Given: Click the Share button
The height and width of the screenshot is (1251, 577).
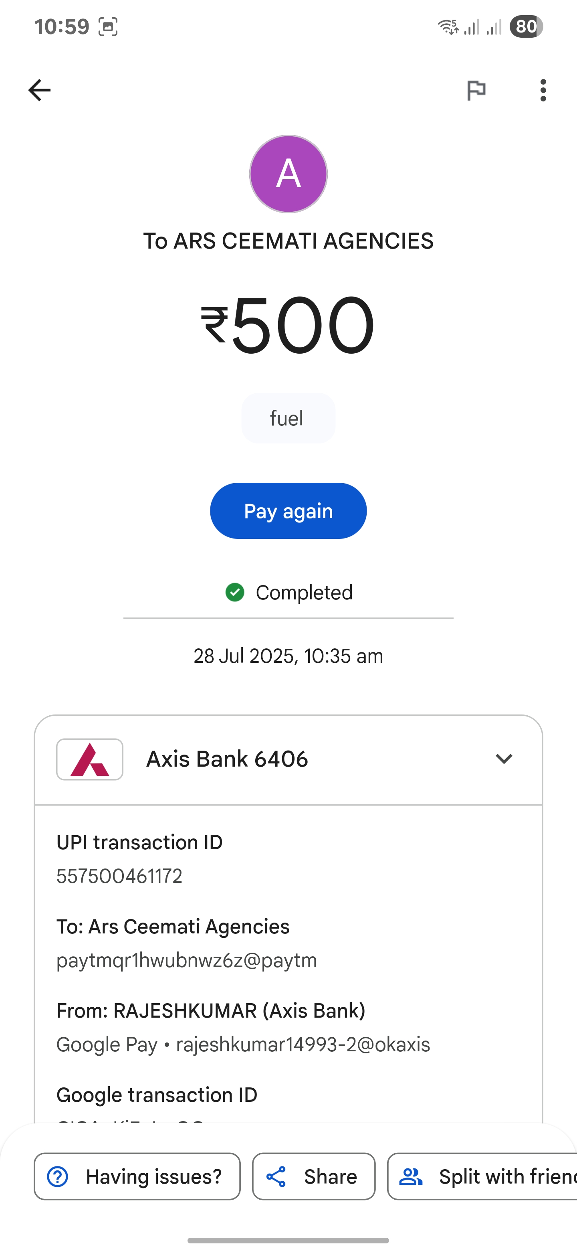Looking at the screenshot, I should click(313, 1176).
